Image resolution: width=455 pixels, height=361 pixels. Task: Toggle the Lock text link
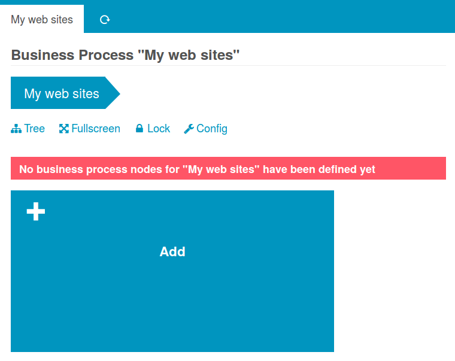point(159,129)
